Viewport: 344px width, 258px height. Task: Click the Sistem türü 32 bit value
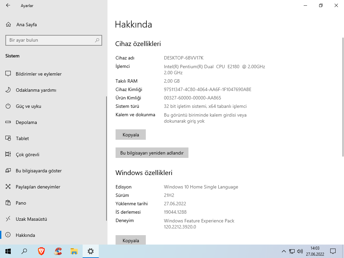tap(205, 106)
